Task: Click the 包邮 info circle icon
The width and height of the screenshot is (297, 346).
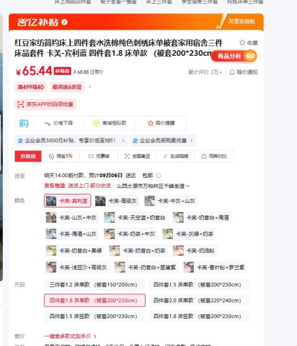Action: click(x=159, y=175)
